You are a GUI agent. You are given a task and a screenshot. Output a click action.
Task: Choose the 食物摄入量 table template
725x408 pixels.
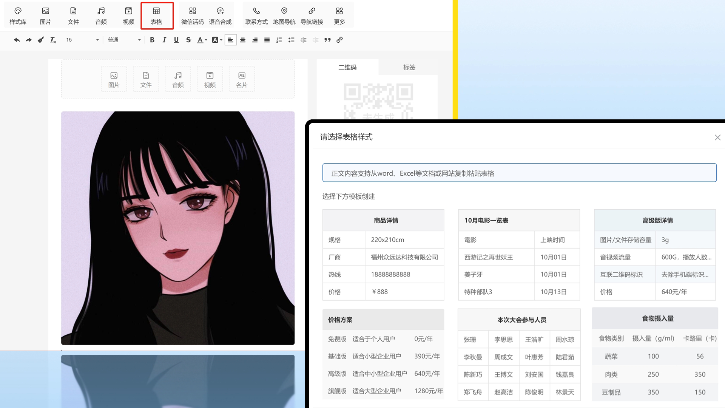pyautogui.click(x=655, y=354)
